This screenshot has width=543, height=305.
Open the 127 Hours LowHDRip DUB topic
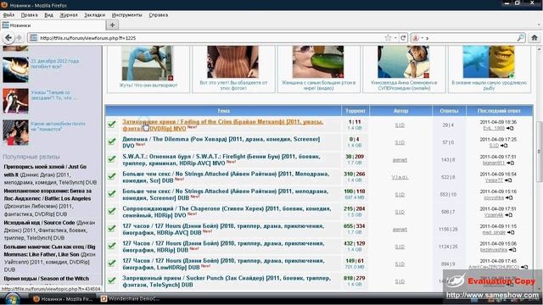coord(223,263)
